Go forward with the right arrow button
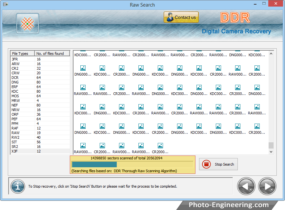 tap(267, 186)
